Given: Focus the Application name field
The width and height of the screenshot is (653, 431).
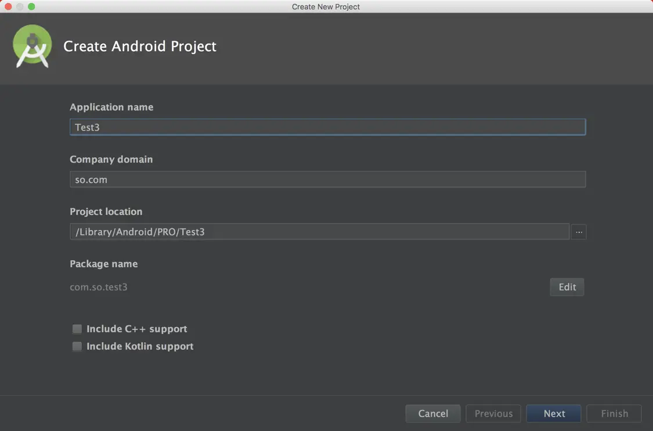Looking at the screenshot, I should [x=328, y=127].
